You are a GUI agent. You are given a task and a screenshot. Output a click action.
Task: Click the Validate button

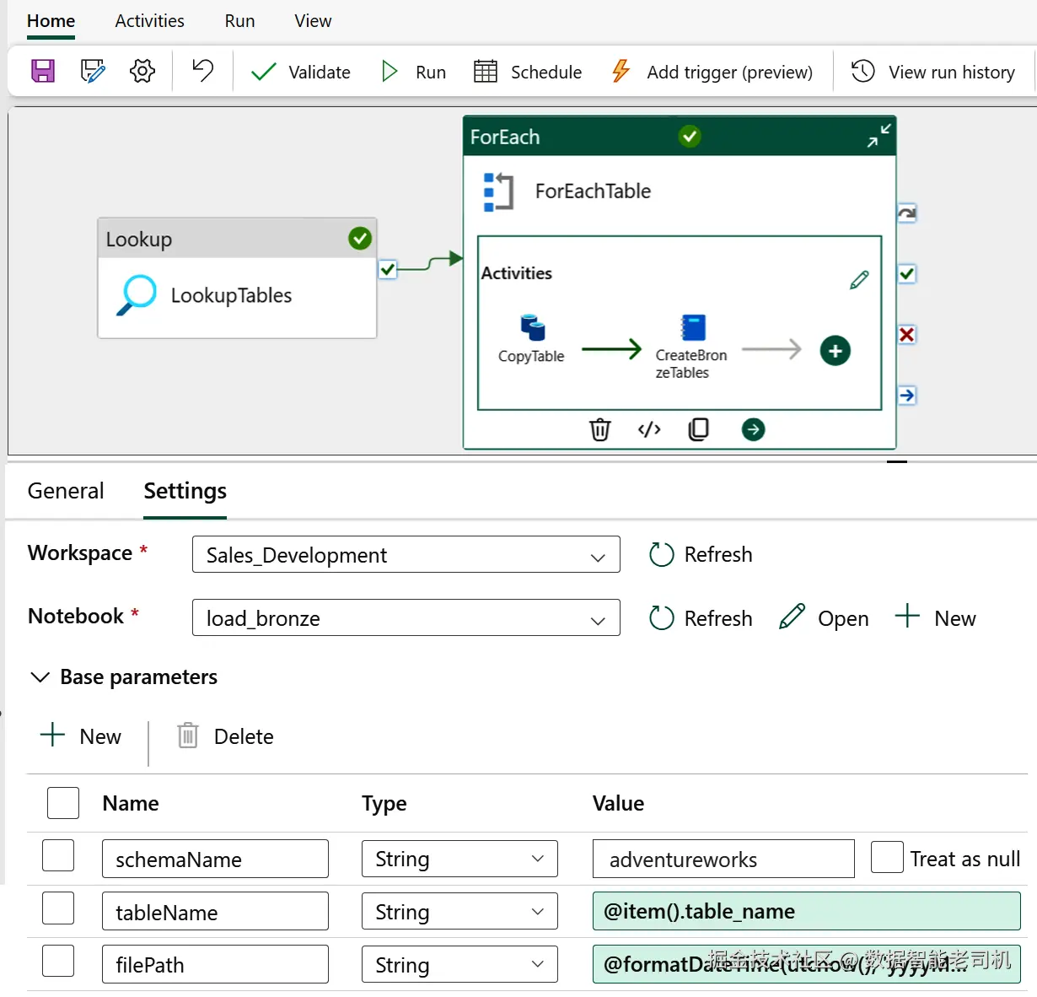[x=301, y=72]
